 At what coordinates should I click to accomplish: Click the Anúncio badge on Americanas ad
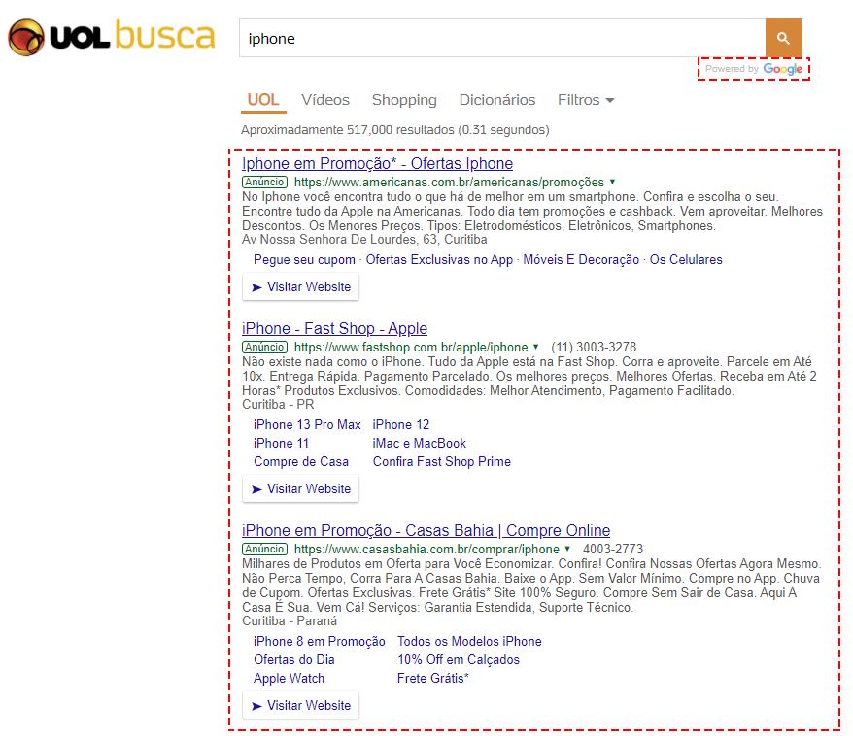(x=264, y=183)
